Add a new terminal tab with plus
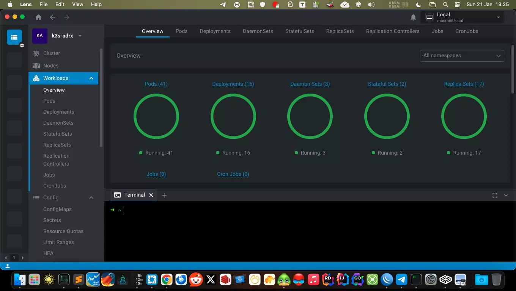This screenshot has height=291, width=516. [x=164, y=195]
